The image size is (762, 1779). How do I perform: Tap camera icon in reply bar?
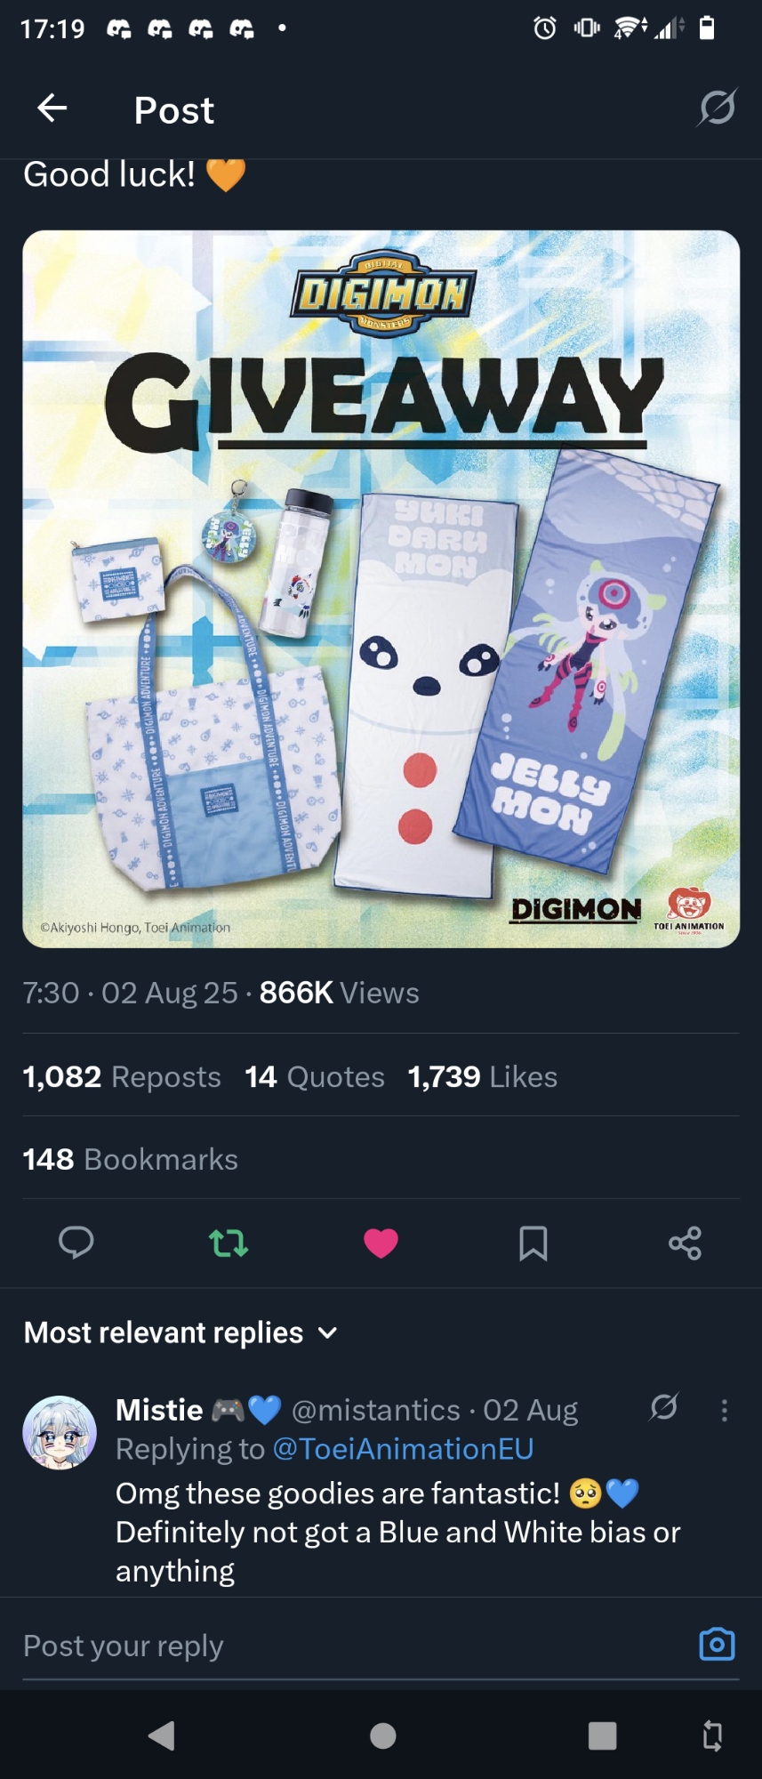tap(717, 1644)
